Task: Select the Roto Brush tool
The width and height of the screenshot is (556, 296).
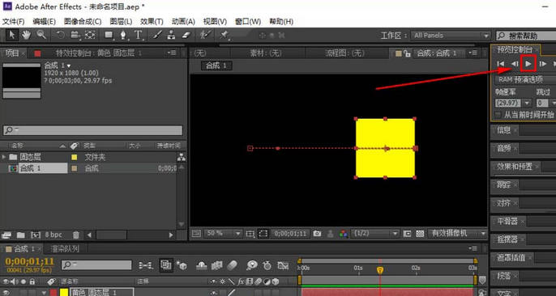Action: [x=205, y=35]
